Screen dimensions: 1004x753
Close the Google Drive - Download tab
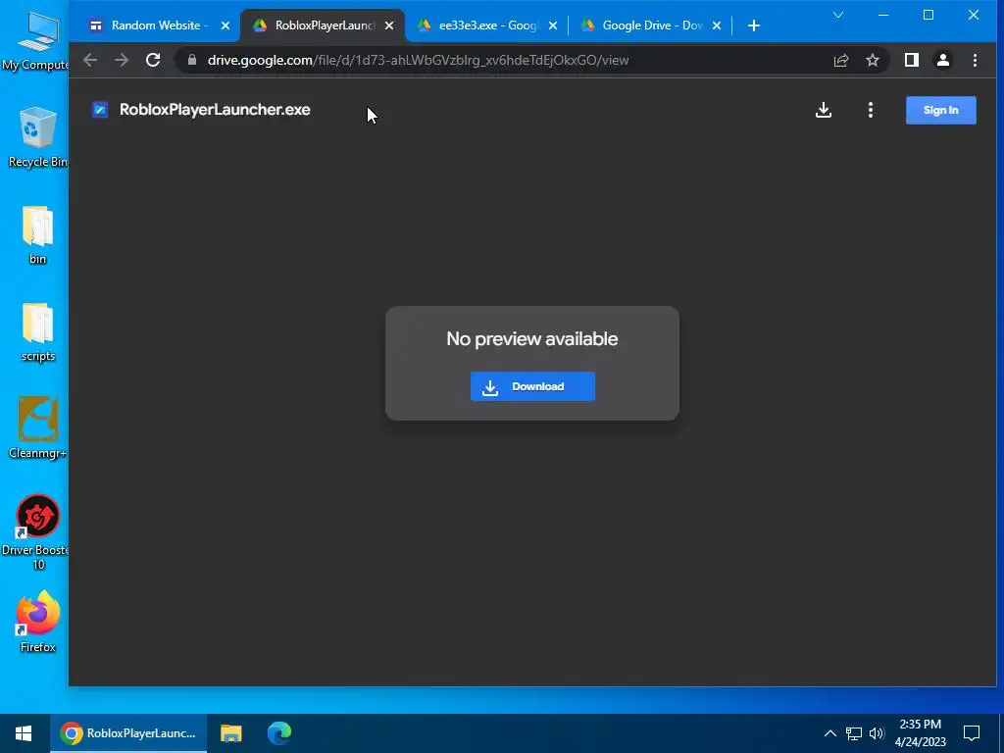(717, 25)
